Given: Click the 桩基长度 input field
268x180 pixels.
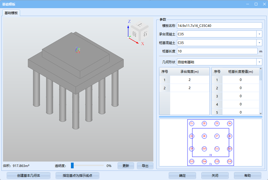Looking at the screenshot, I should click(217, 51).
